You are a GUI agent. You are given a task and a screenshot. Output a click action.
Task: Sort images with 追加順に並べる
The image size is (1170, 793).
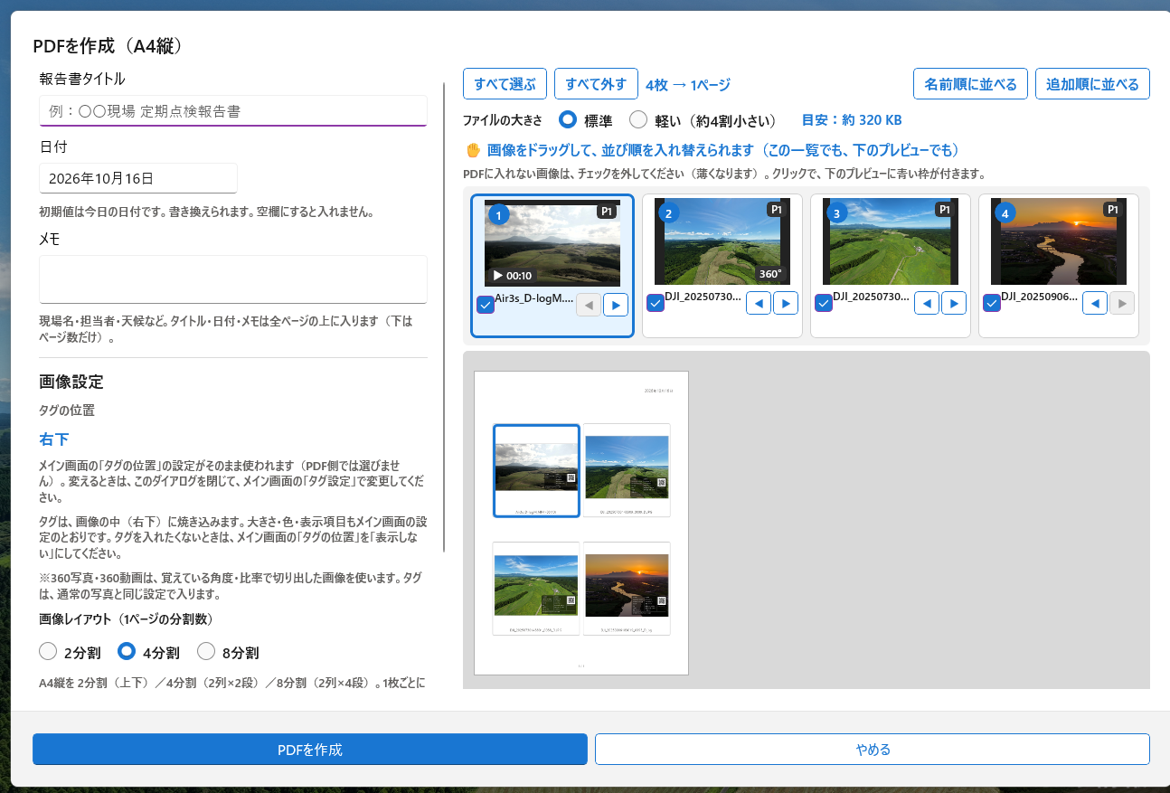(x=1092, y=84)
